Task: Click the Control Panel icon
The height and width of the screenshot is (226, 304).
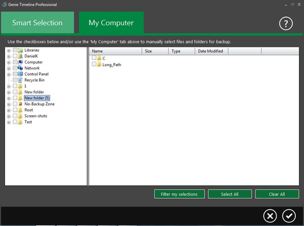Action: pyautogui.click(x=20, y=74)
